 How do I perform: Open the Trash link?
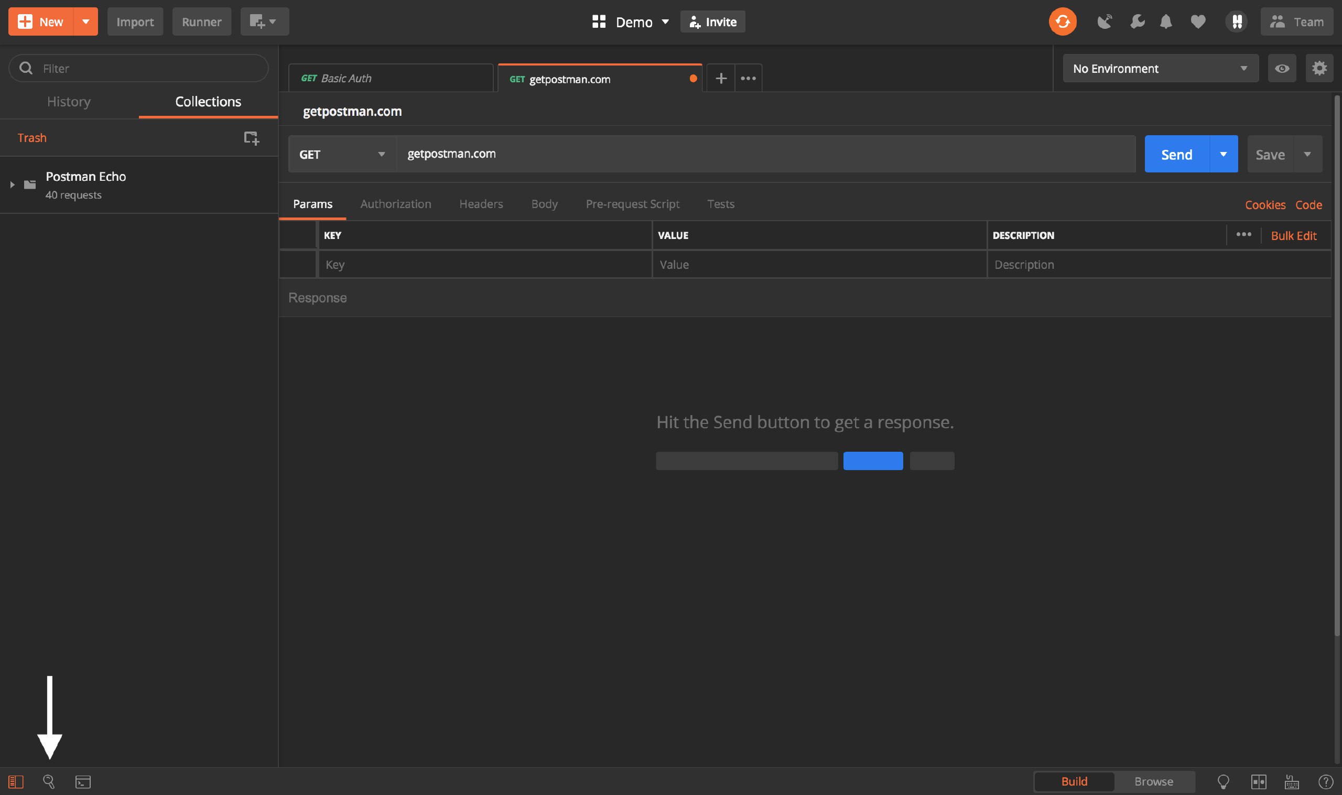pyautogui.click(x=32, y=138)
